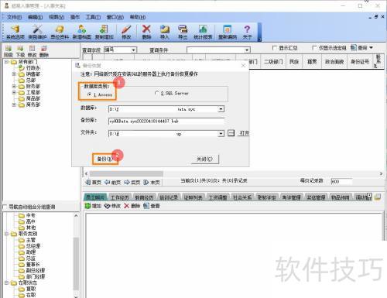This screenshot has height=298, width=387.
Task: Expand 工程部 tree node
Action: [14, 92]
